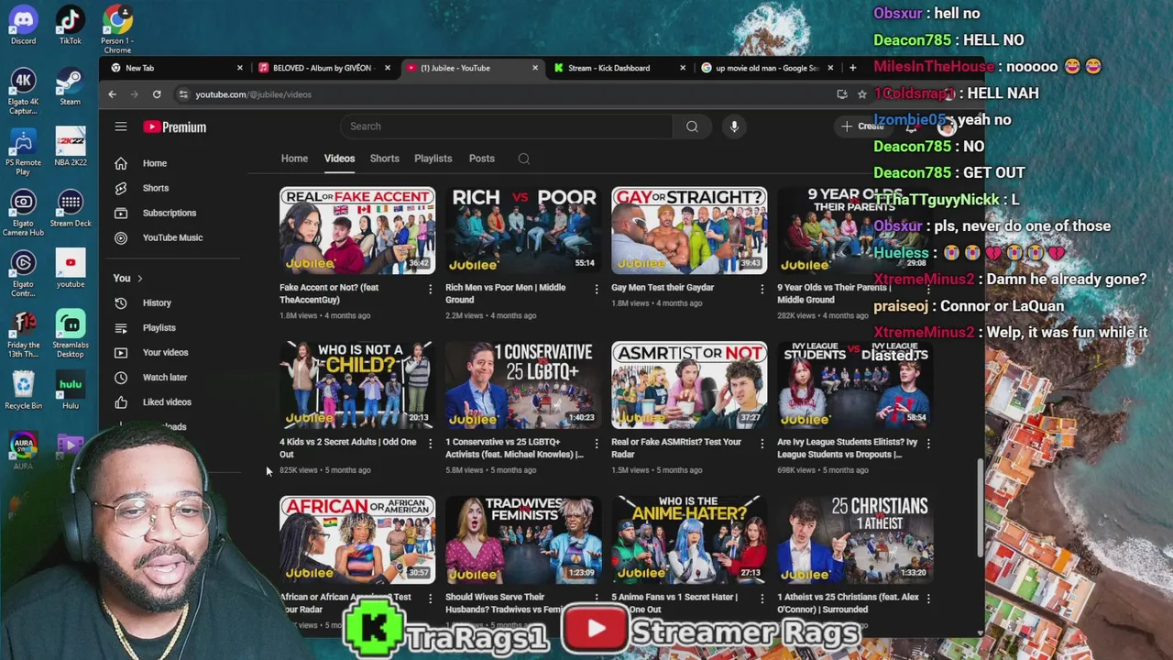The width and height of the screenshot is (1173, 660).
Task: Open YouTube Music in sidebar
Action: (174, 237)
